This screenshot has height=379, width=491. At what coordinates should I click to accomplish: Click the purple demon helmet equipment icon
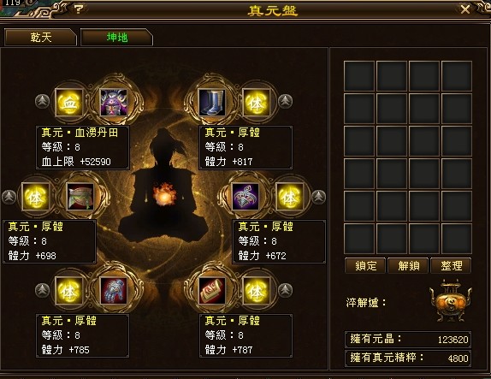click(114, 103)
